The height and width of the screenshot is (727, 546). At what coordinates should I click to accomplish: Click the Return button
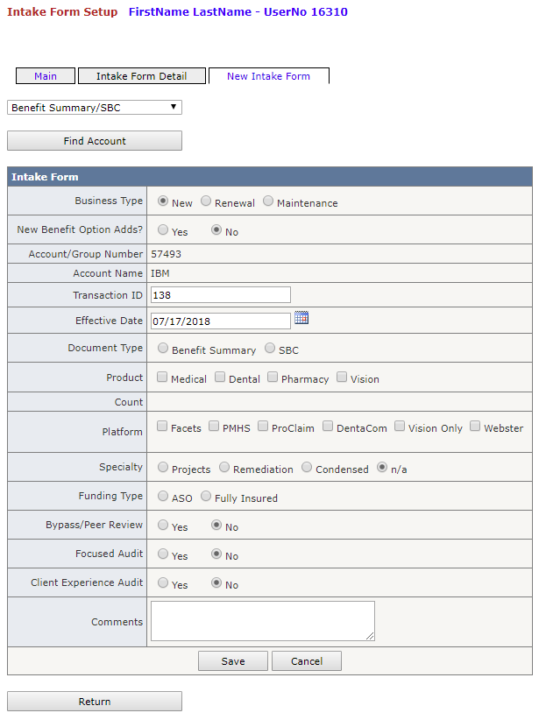coord(94,702)
